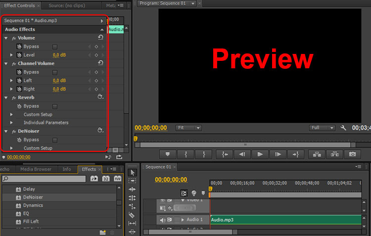Click Add Marker in Program monitor
The width and height of the screenshot is (371, 236).
tap(168, 154)
